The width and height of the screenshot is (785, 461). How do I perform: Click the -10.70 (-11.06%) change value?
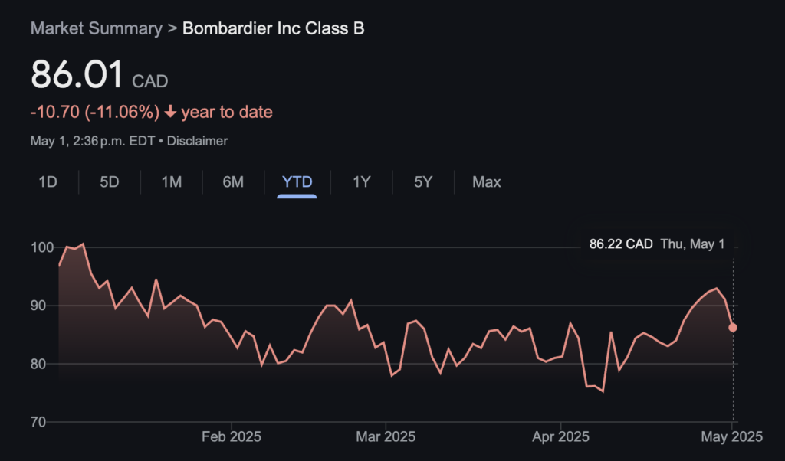tap(94, 112)
